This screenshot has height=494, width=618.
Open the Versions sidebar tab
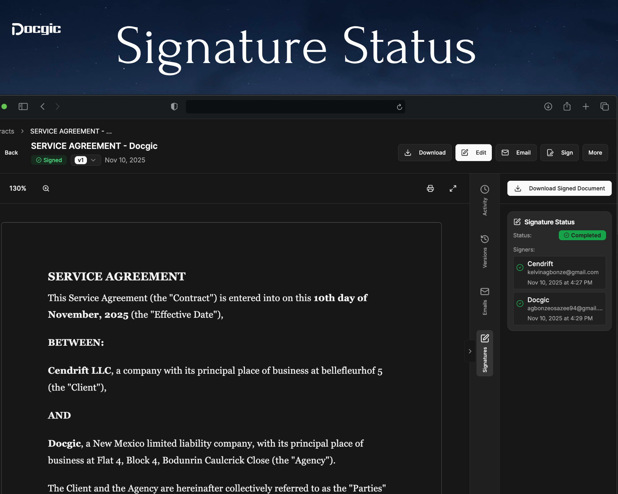point(485,251)
